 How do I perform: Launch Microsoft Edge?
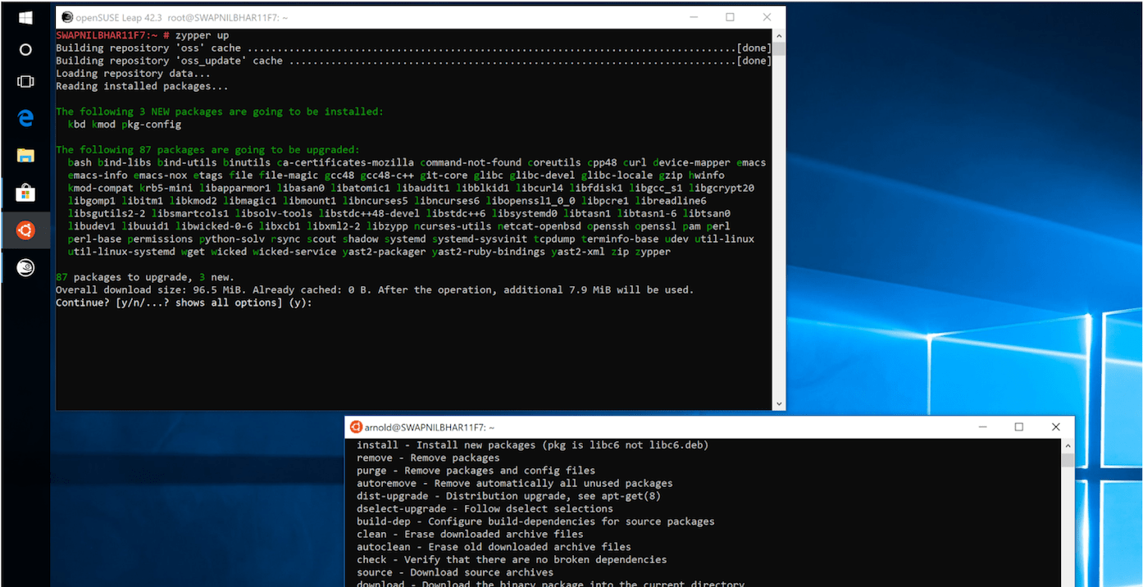25,117
